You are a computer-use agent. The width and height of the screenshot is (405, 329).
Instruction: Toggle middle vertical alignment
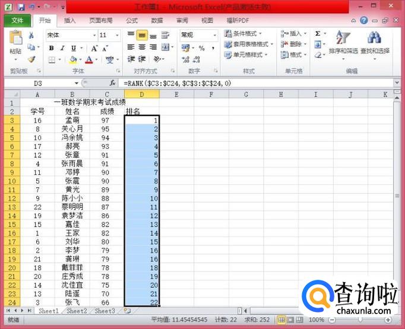[x=142, y=35]
